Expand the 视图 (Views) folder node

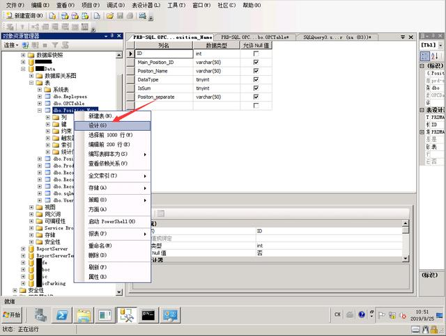point(31,207)
